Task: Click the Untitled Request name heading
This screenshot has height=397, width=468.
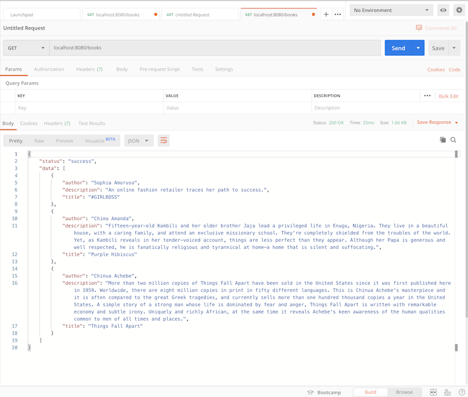Action: click(x=24, y=28)
